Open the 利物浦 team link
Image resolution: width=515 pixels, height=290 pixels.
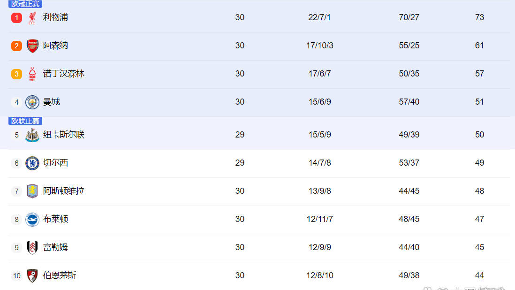point(55,17)
